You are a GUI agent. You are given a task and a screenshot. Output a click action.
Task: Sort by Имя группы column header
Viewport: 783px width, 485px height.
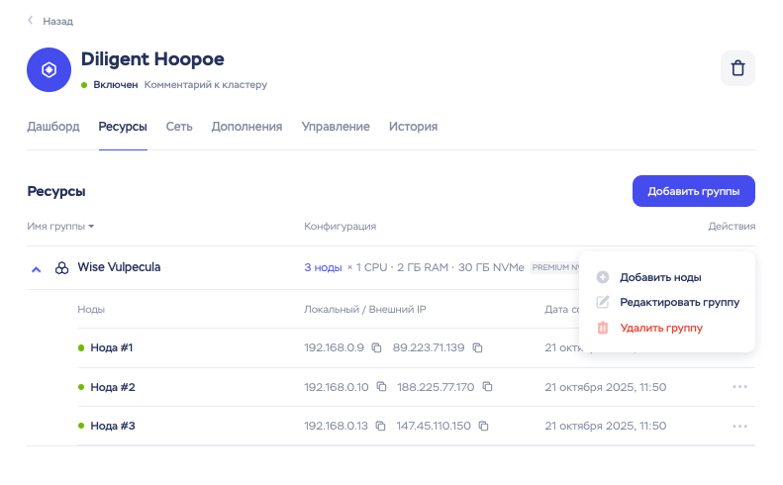pyautogui.click(x=60, y=227)
